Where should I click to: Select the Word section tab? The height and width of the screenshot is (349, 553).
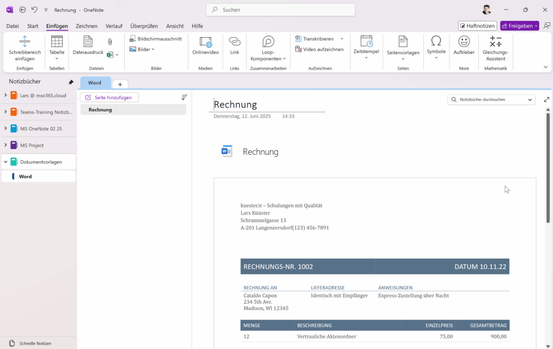tap(95, 83)
